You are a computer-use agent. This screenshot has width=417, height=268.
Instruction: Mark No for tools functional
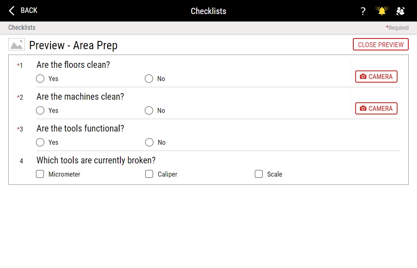[149, 142]
